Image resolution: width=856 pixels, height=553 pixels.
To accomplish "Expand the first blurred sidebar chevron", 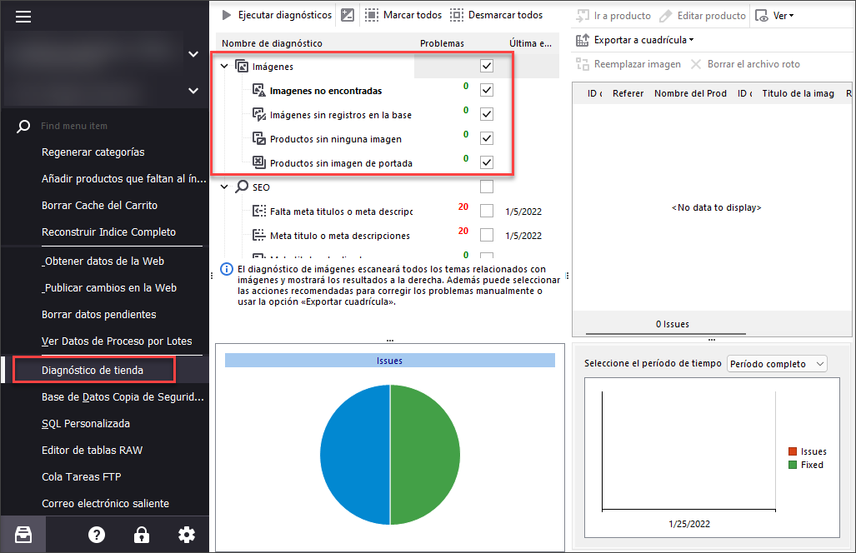I will click(193, 54).
